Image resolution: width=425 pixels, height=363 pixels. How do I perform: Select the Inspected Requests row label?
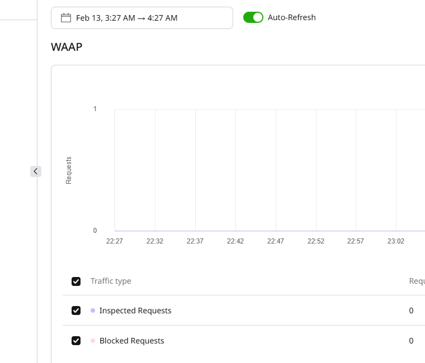135,311
